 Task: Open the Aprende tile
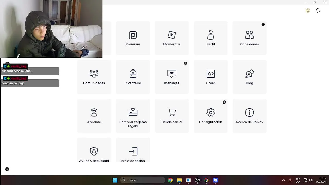pyautogui.click(x=94, y=116)
